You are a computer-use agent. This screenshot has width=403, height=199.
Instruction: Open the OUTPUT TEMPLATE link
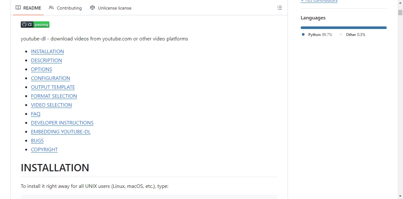tap(53, 87)
